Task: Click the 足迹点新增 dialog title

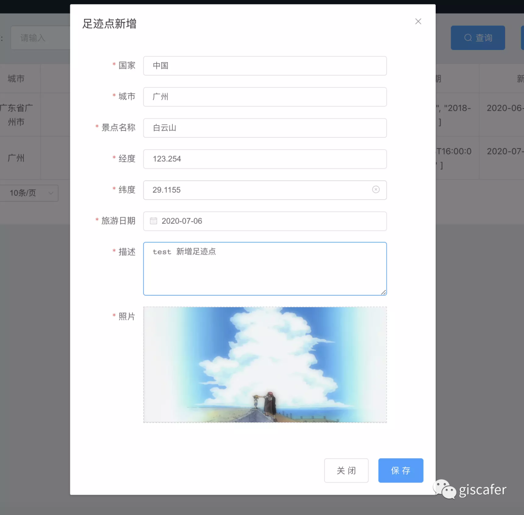Action: 109,24
